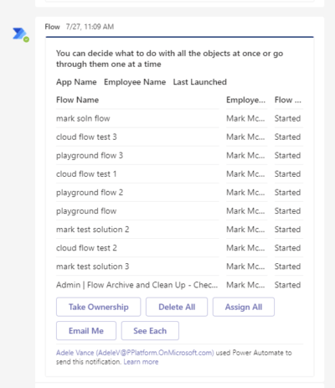This screenshot has width=335, height=388.
Task: Click the See Each button
Action: click(150, 331)
